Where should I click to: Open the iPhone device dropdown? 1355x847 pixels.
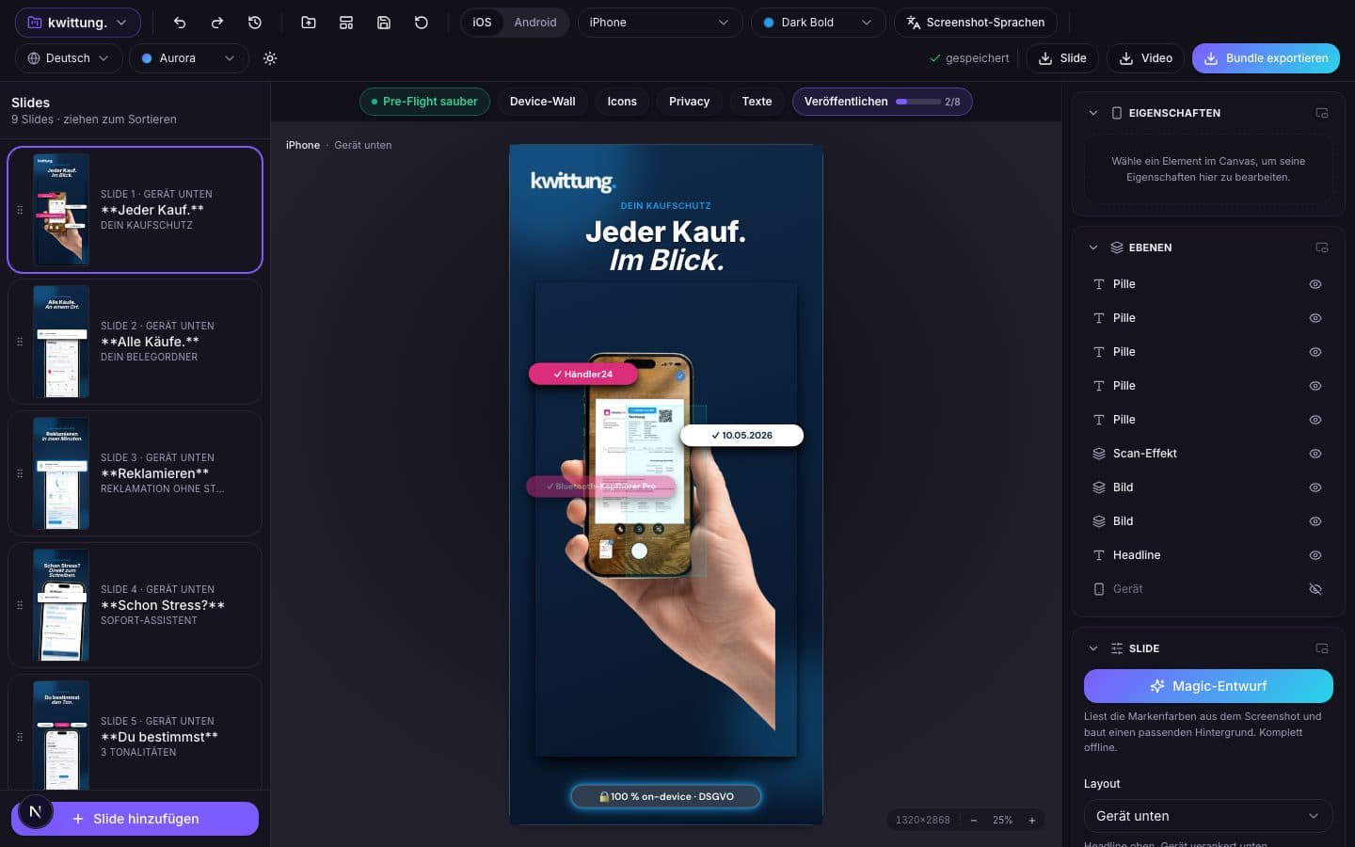659,23
